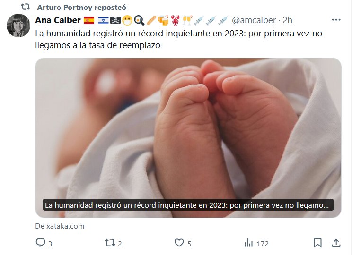
Task: Click the Ana Calber display name
Action: click(x=58, y=20)
